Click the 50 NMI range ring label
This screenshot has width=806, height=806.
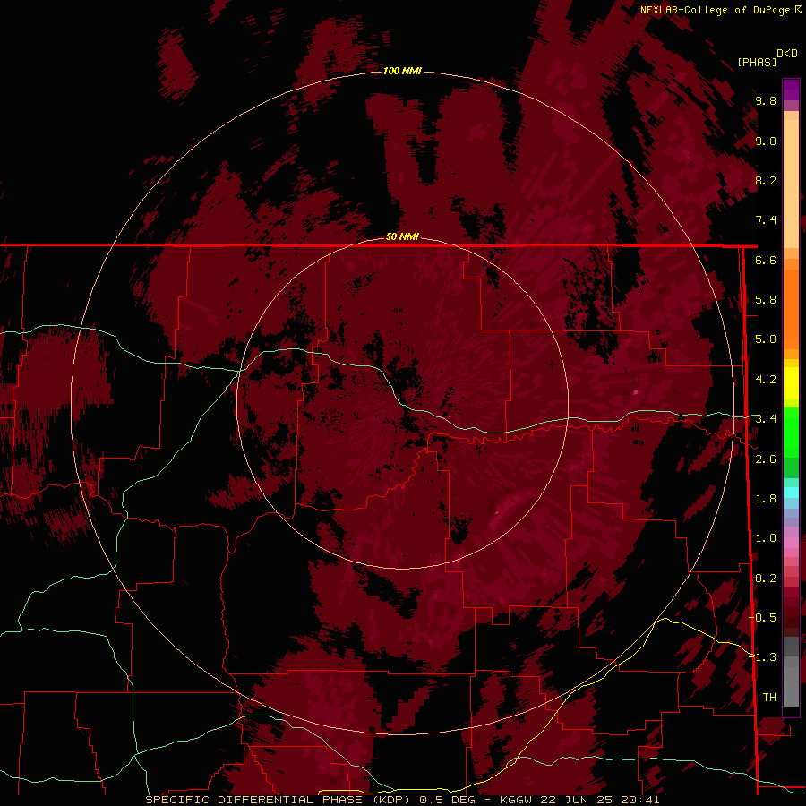402,236
